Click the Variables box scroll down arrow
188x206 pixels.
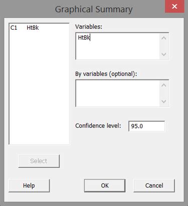point(164,54)
